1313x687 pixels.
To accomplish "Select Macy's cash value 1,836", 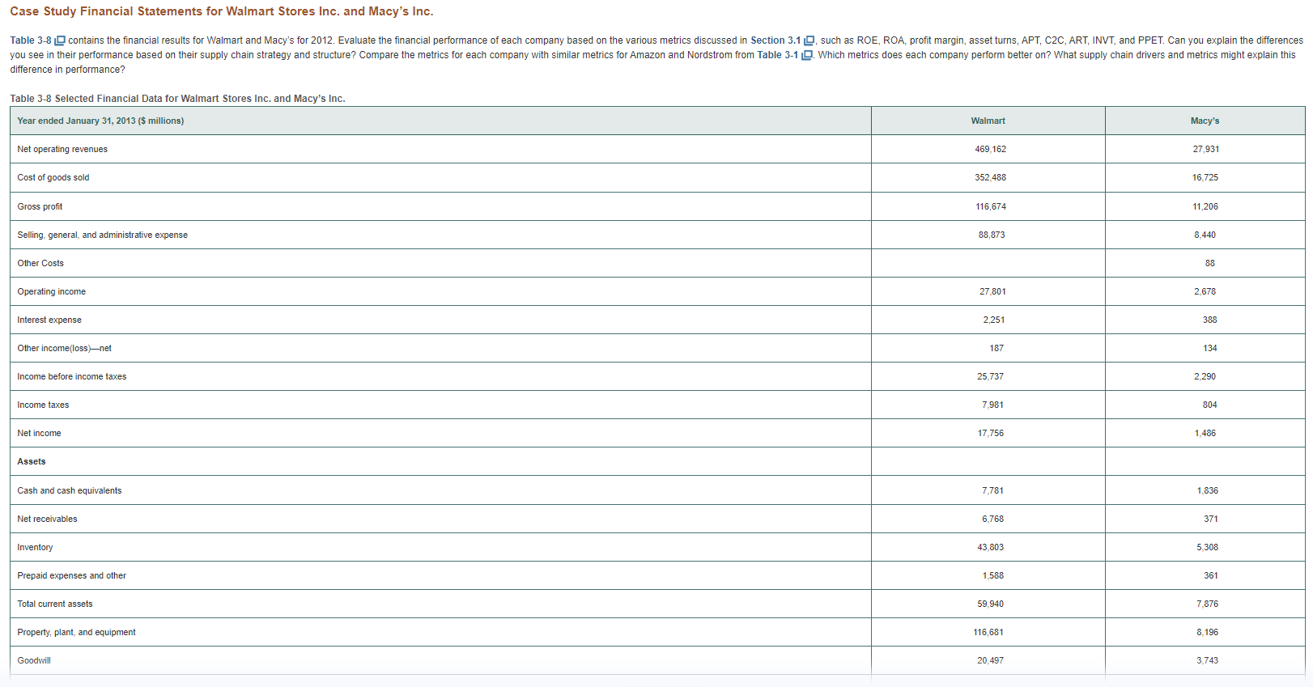I will coord(1207,490).
